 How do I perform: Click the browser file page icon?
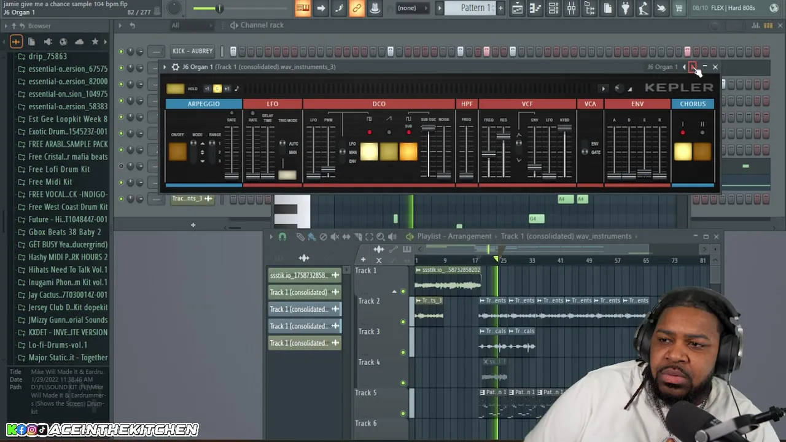pos(31,42)
